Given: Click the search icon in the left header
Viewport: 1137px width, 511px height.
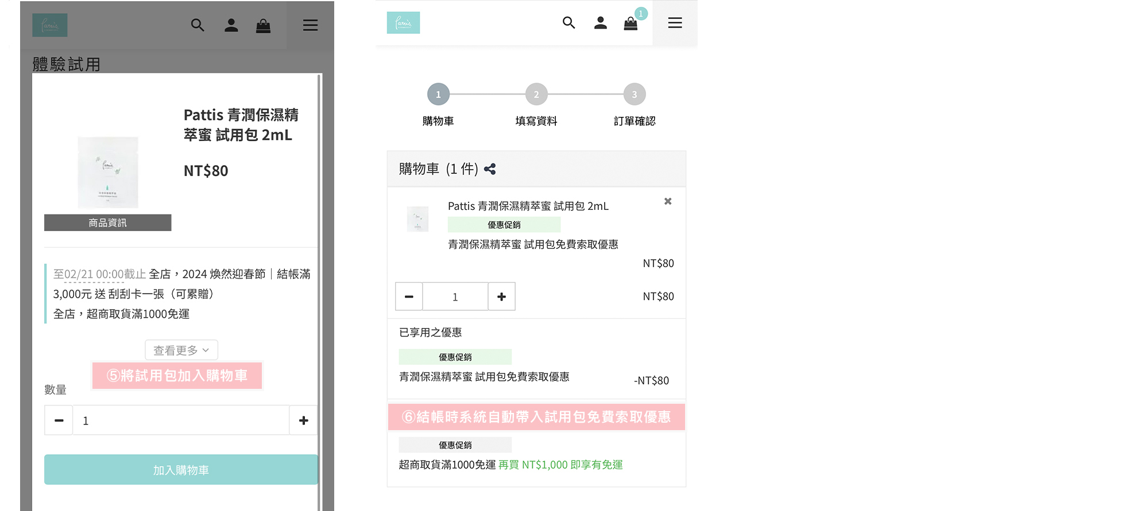Looking at the screenshot, I should (198, 25).
